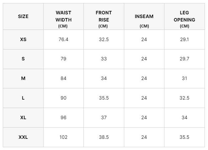The height and width of the screenshot is (150, 208).
Task: Click waist width value 102
Action: point(63,137)
